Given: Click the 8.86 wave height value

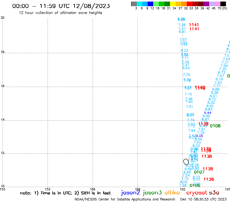Looking at the screenshot, I should tap(216, 89).
